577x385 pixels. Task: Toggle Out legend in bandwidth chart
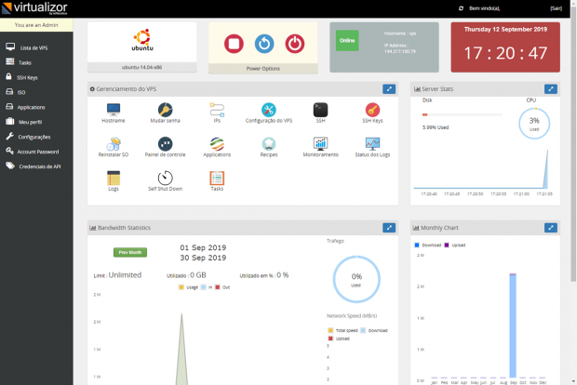coord(222,287)
